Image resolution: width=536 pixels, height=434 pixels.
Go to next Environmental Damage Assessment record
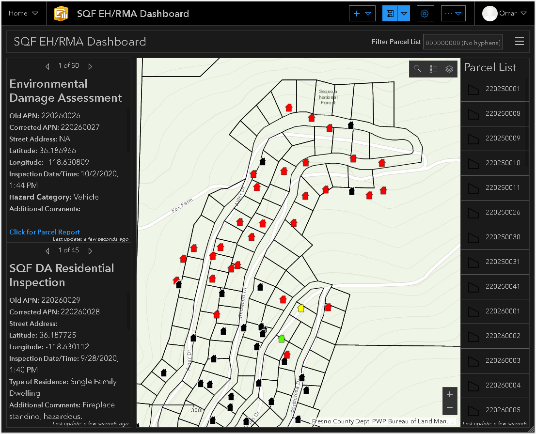90,66
